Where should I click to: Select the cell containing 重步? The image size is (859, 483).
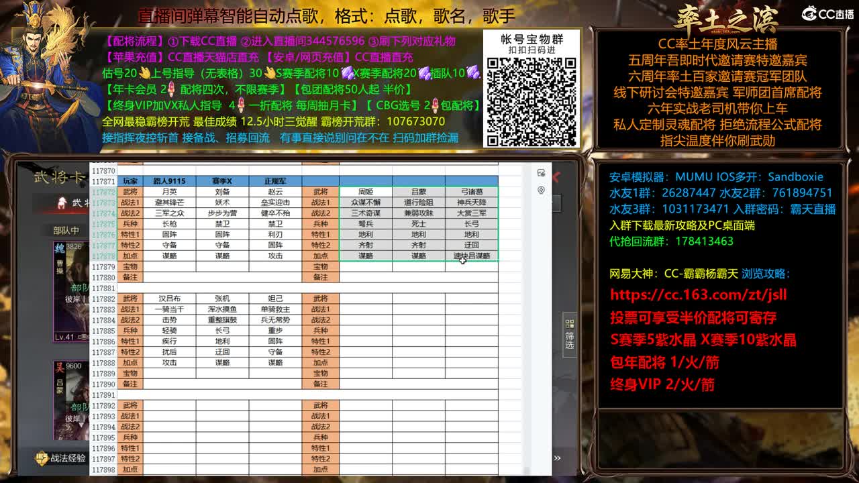275,331
